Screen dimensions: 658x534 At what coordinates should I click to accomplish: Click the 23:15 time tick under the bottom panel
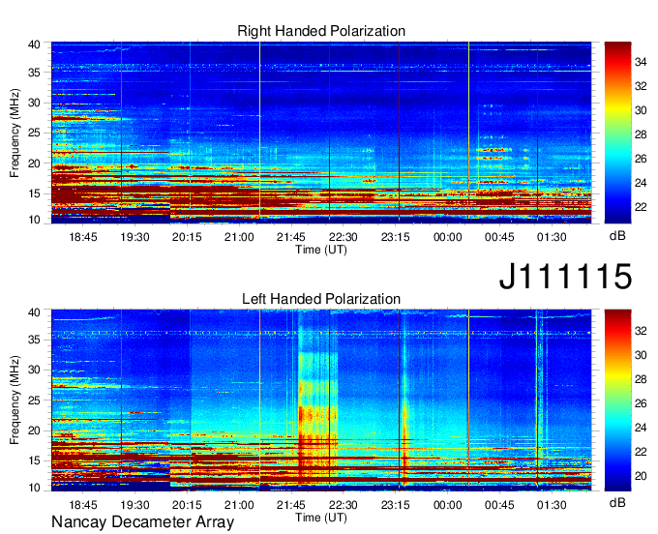[x=396, y=505]
